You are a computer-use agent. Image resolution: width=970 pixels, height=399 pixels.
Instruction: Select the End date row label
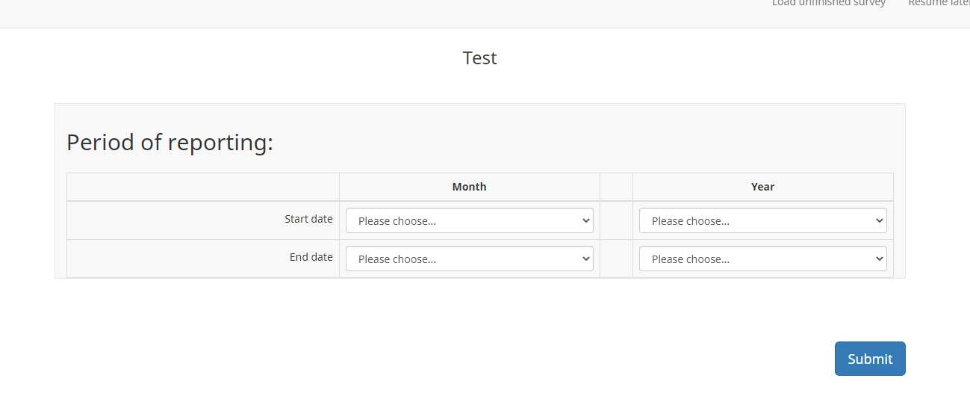tap(311, 257)
